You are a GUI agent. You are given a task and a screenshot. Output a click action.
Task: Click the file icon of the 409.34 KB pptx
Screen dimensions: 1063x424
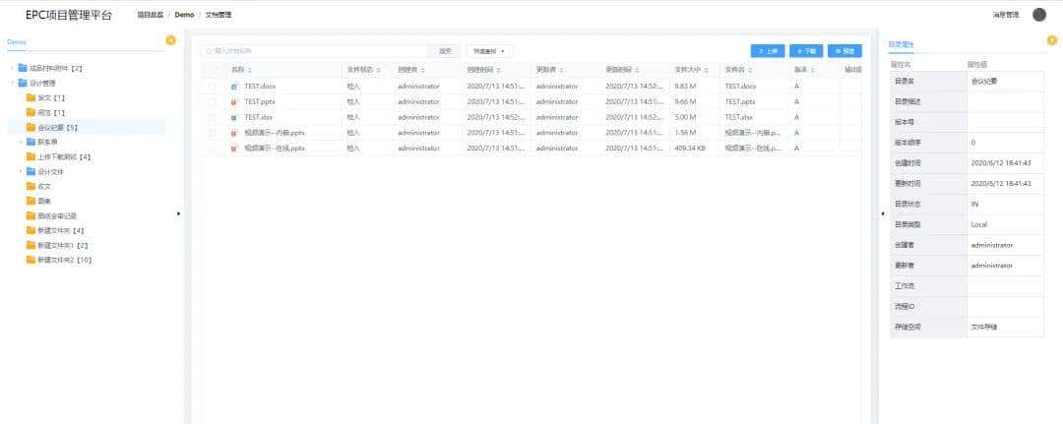click(x=234, y=149)
